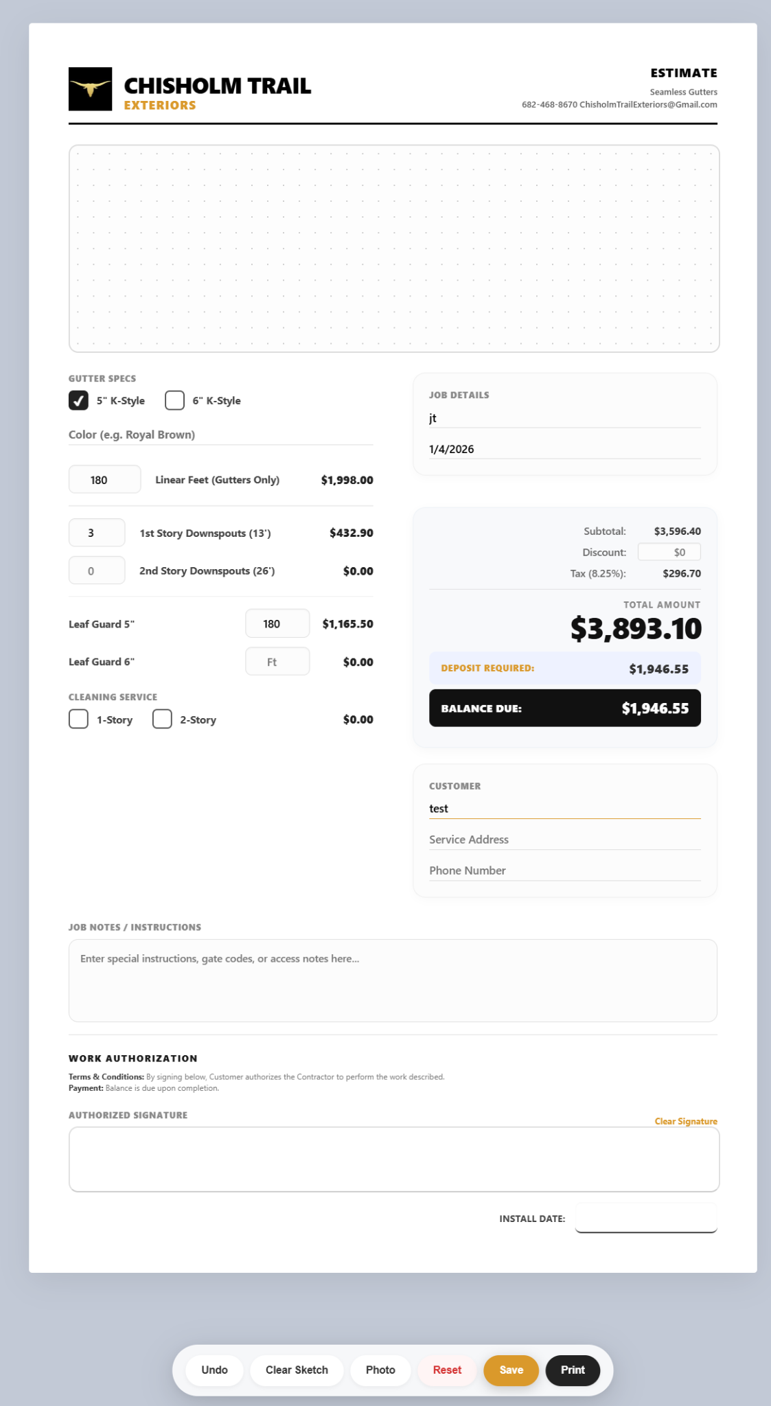Click the gutter Color input field
The image size is (771, 1406).
click(220, 435)
